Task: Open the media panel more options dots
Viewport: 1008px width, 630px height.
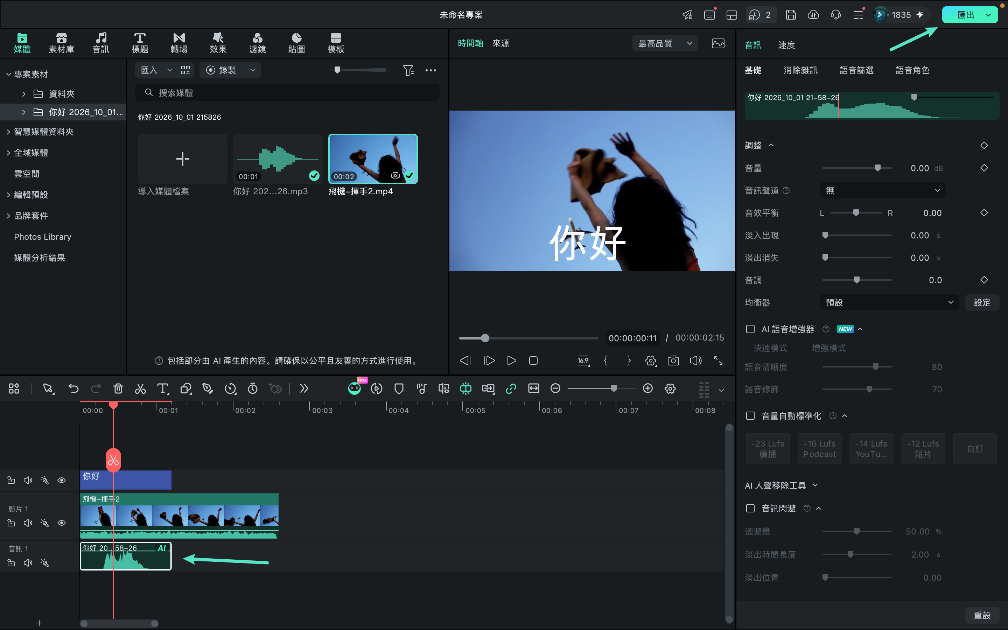Action: [431, 70]
